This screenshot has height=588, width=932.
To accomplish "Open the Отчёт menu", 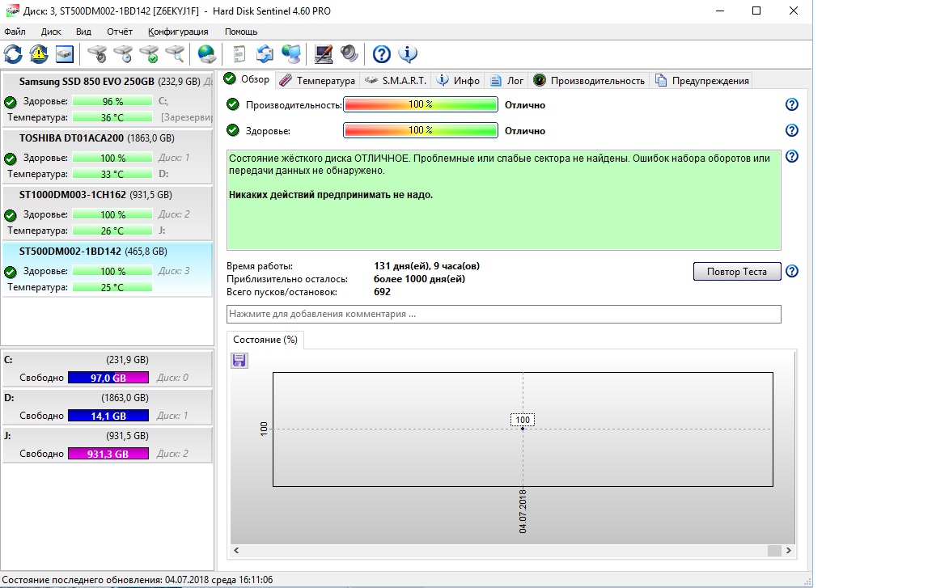I will pyautogui.click(x=120, y=32).
